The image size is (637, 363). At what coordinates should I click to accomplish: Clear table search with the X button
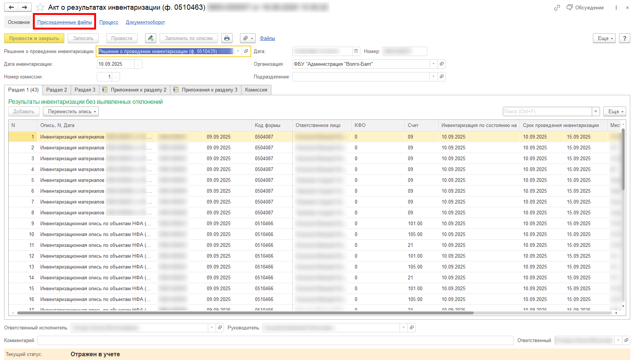pos(596,112)
